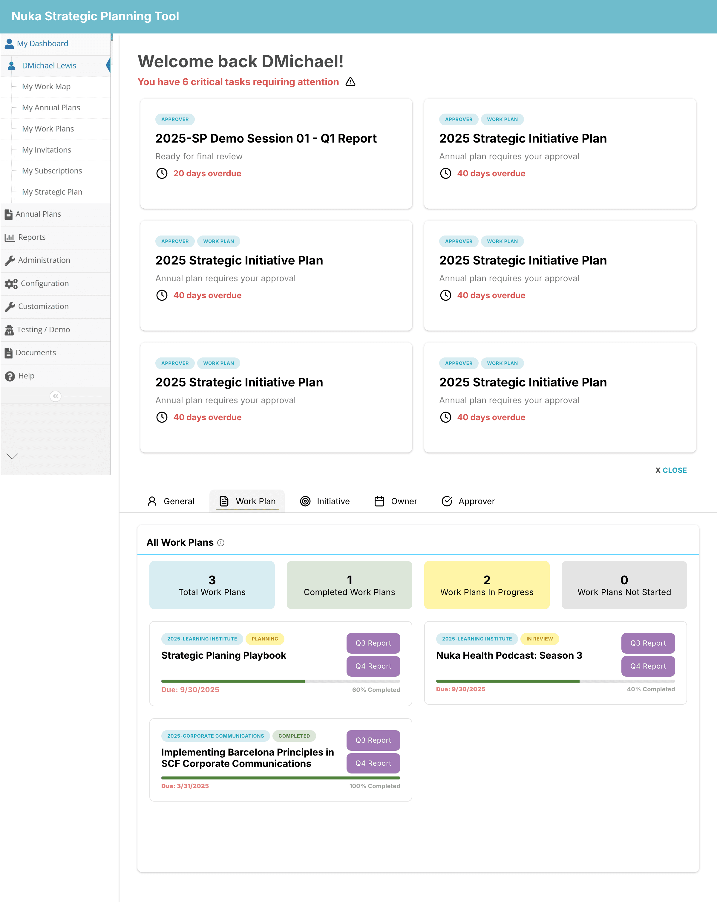Expand the down chevron below sidebar
Screen dimensions: 717x902
[x=12, y=456]
